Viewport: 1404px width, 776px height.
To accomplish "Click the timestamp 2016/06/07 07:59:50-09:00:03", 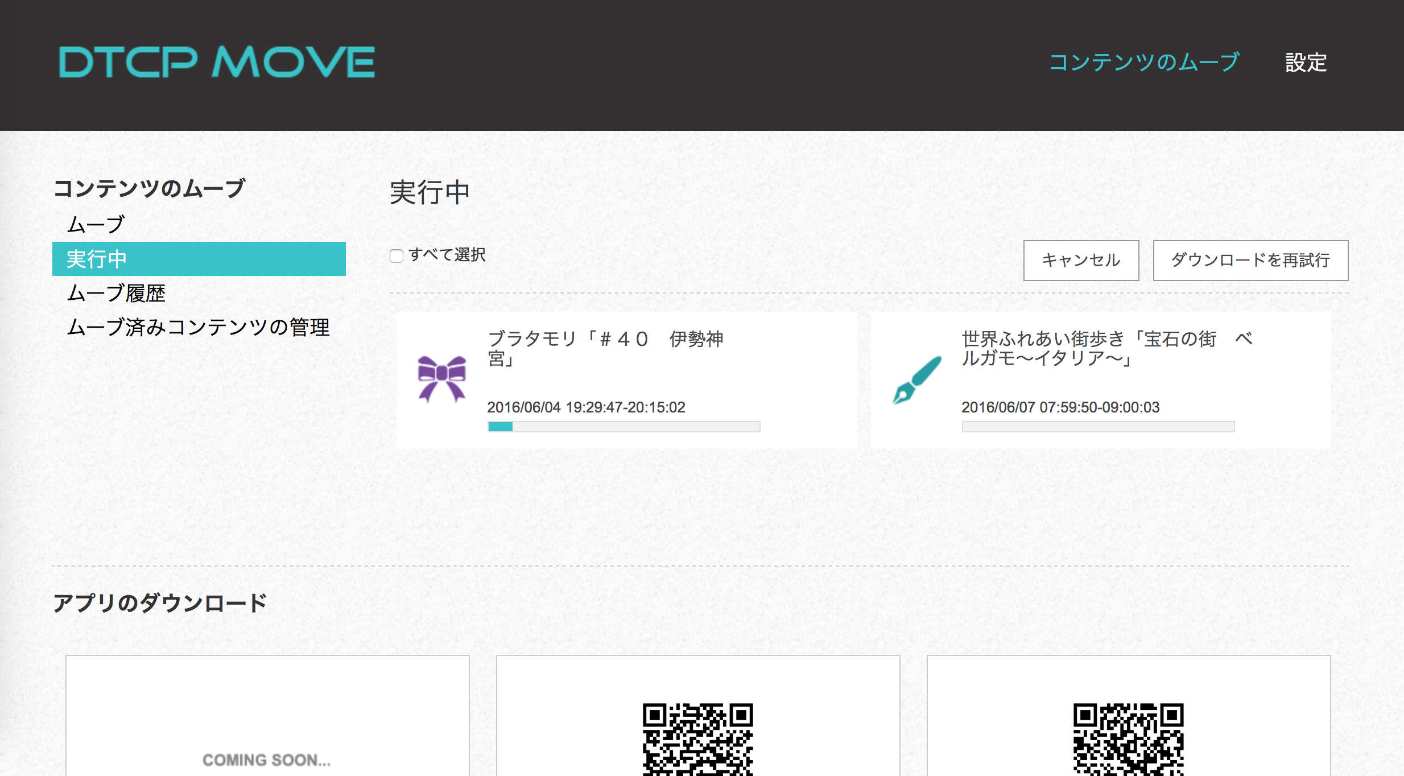I will click(1060, 407).
